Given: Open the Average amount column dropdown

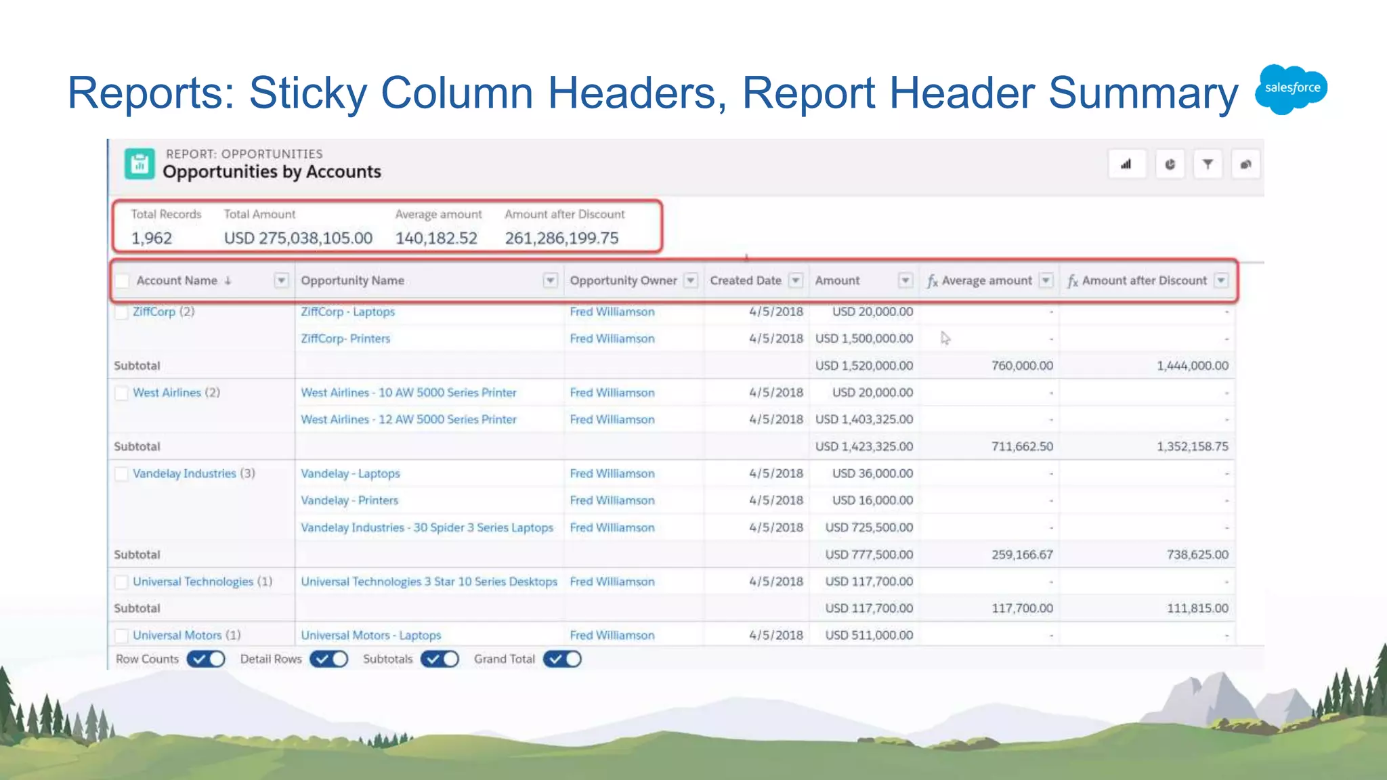Looking at the screenshot, I should [1046, 280].
